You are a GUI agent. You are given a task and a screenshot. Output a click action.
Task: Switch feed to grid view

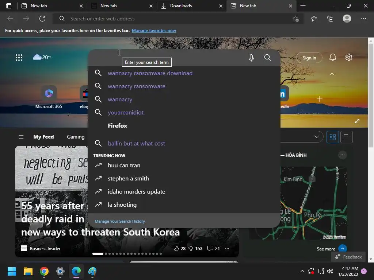click(x=332, y=137)
